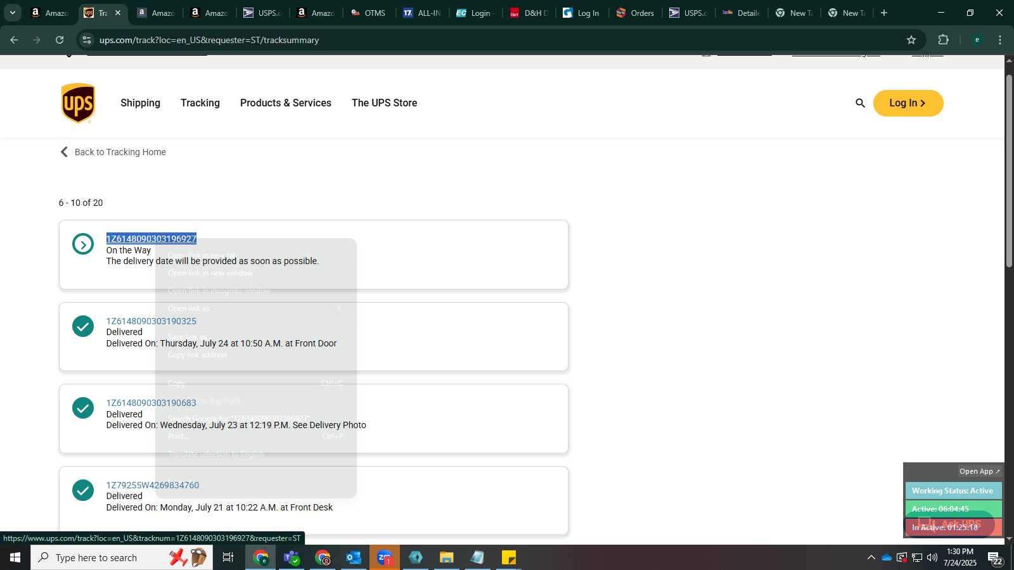1014x570 pixels.
Task: Open tracking number 1Z79255W4269834760
Action: pyautogui.click(x=153, y=485)
